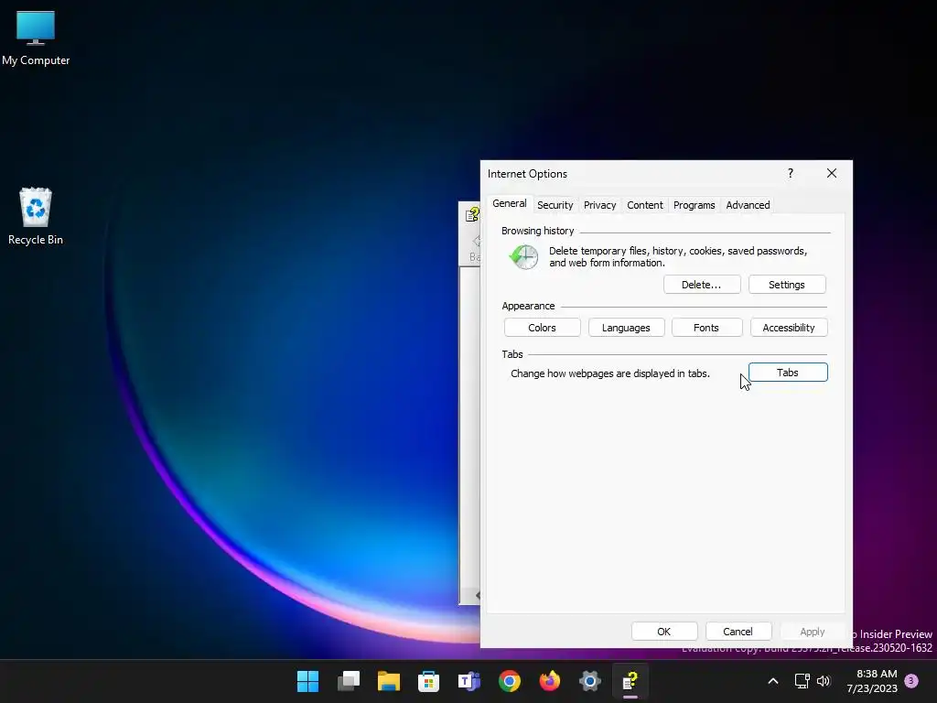Open the Colors appearance button
The height and width of the screenshot is (703, 937).
click(542, 328)
